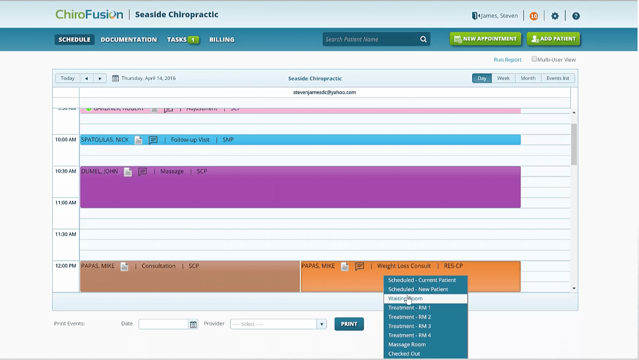Click Seaside Chiropractic calendar title

tap(315, 79)
